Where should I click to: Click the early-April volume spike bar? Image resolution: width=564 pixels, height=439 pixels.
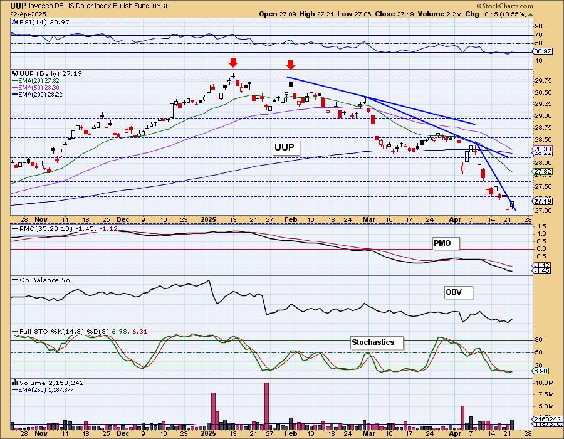[x=462, y=418]
